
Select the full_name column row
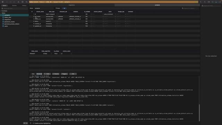tap(114, 17)
